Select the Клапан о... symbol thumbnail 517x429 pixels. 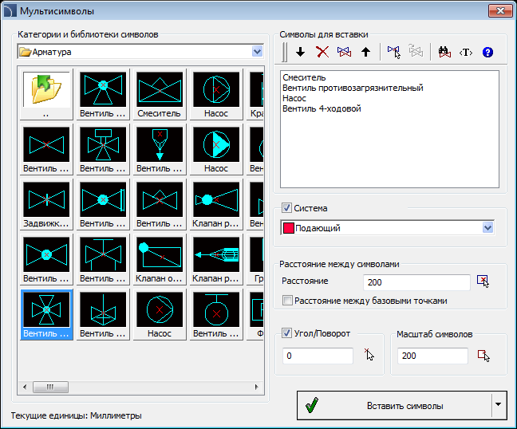[x=160, y=259]
